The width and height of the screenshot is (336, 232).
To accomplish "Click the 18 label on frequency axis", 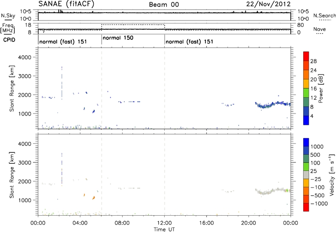I will point(28,25).
